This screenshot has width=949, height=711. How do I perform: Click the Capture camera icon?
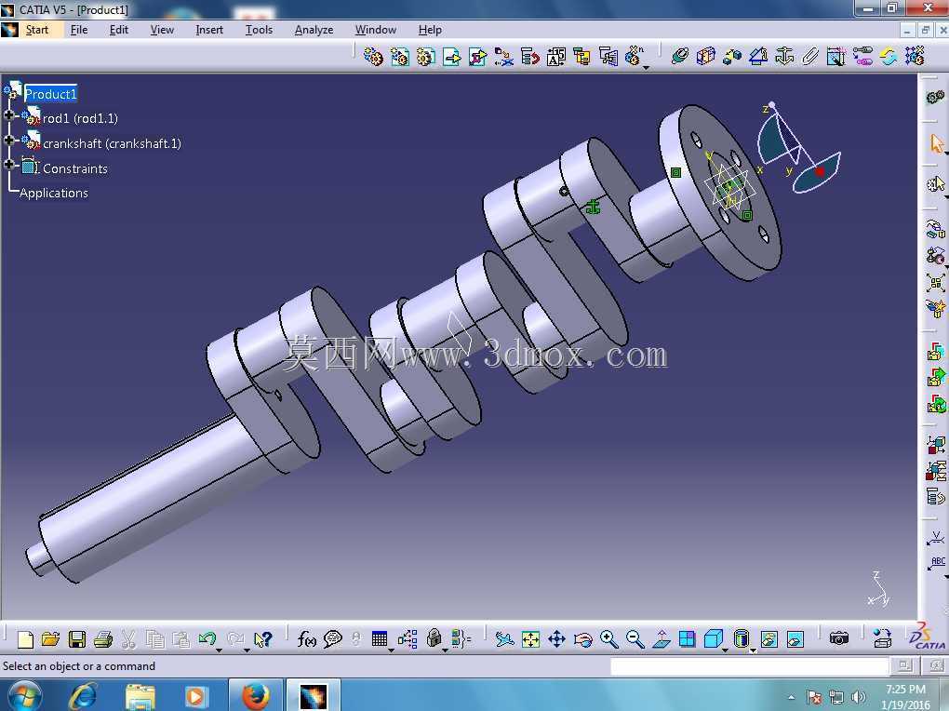coord(839,638)
